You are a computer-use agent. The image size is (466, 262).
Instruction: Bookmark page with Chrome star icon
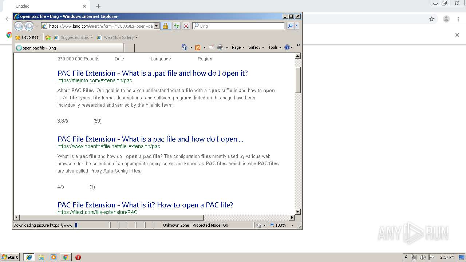[x=432, y=19]
